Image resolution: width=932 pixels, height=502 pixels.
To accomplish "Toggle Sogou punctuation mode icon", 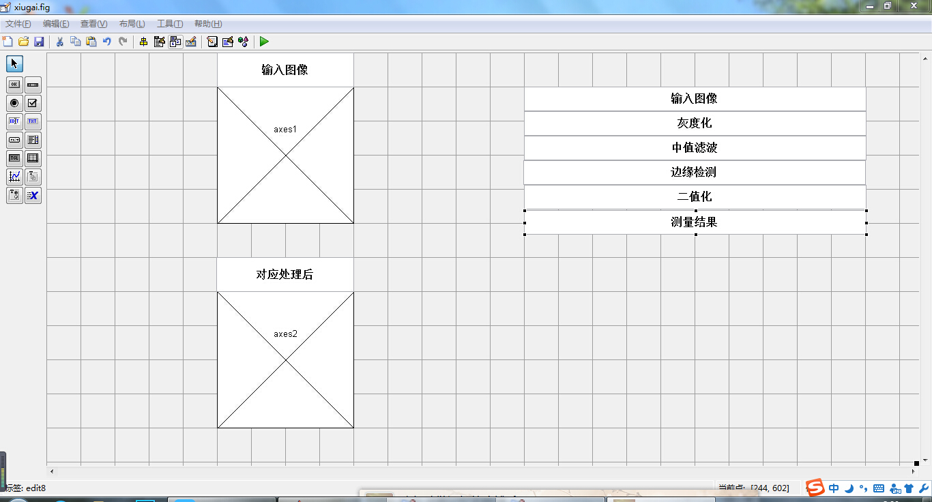I will 863,488.
